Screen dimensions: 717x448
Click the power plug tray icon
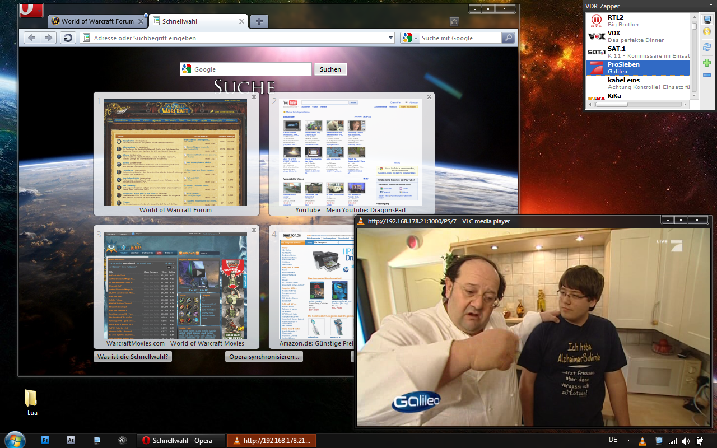point(699,441)
